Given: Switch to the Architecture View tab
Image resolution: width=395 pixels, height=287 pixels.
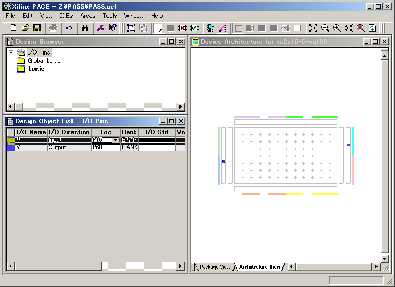Looking at the screenshot, I should pos(259,267).
